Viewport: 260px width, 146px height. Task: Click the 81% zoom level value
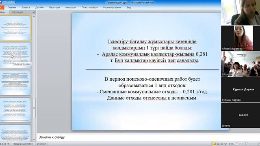[x=231, y=144]
